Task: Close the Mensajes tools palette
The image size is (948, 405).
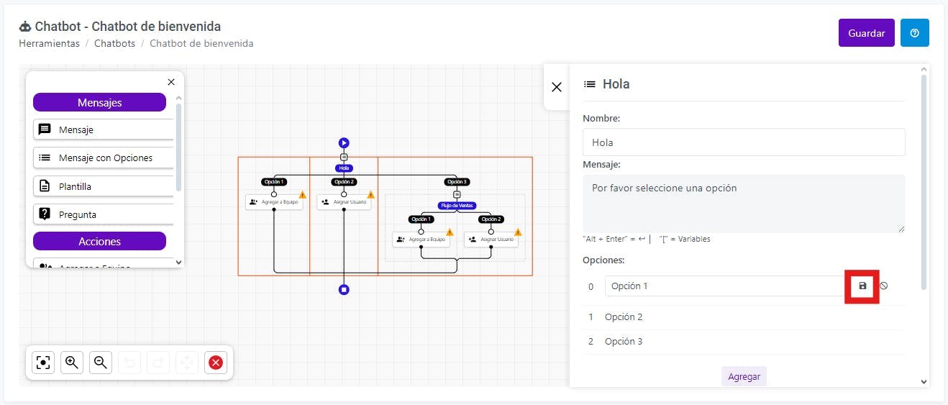Action: 171,82
